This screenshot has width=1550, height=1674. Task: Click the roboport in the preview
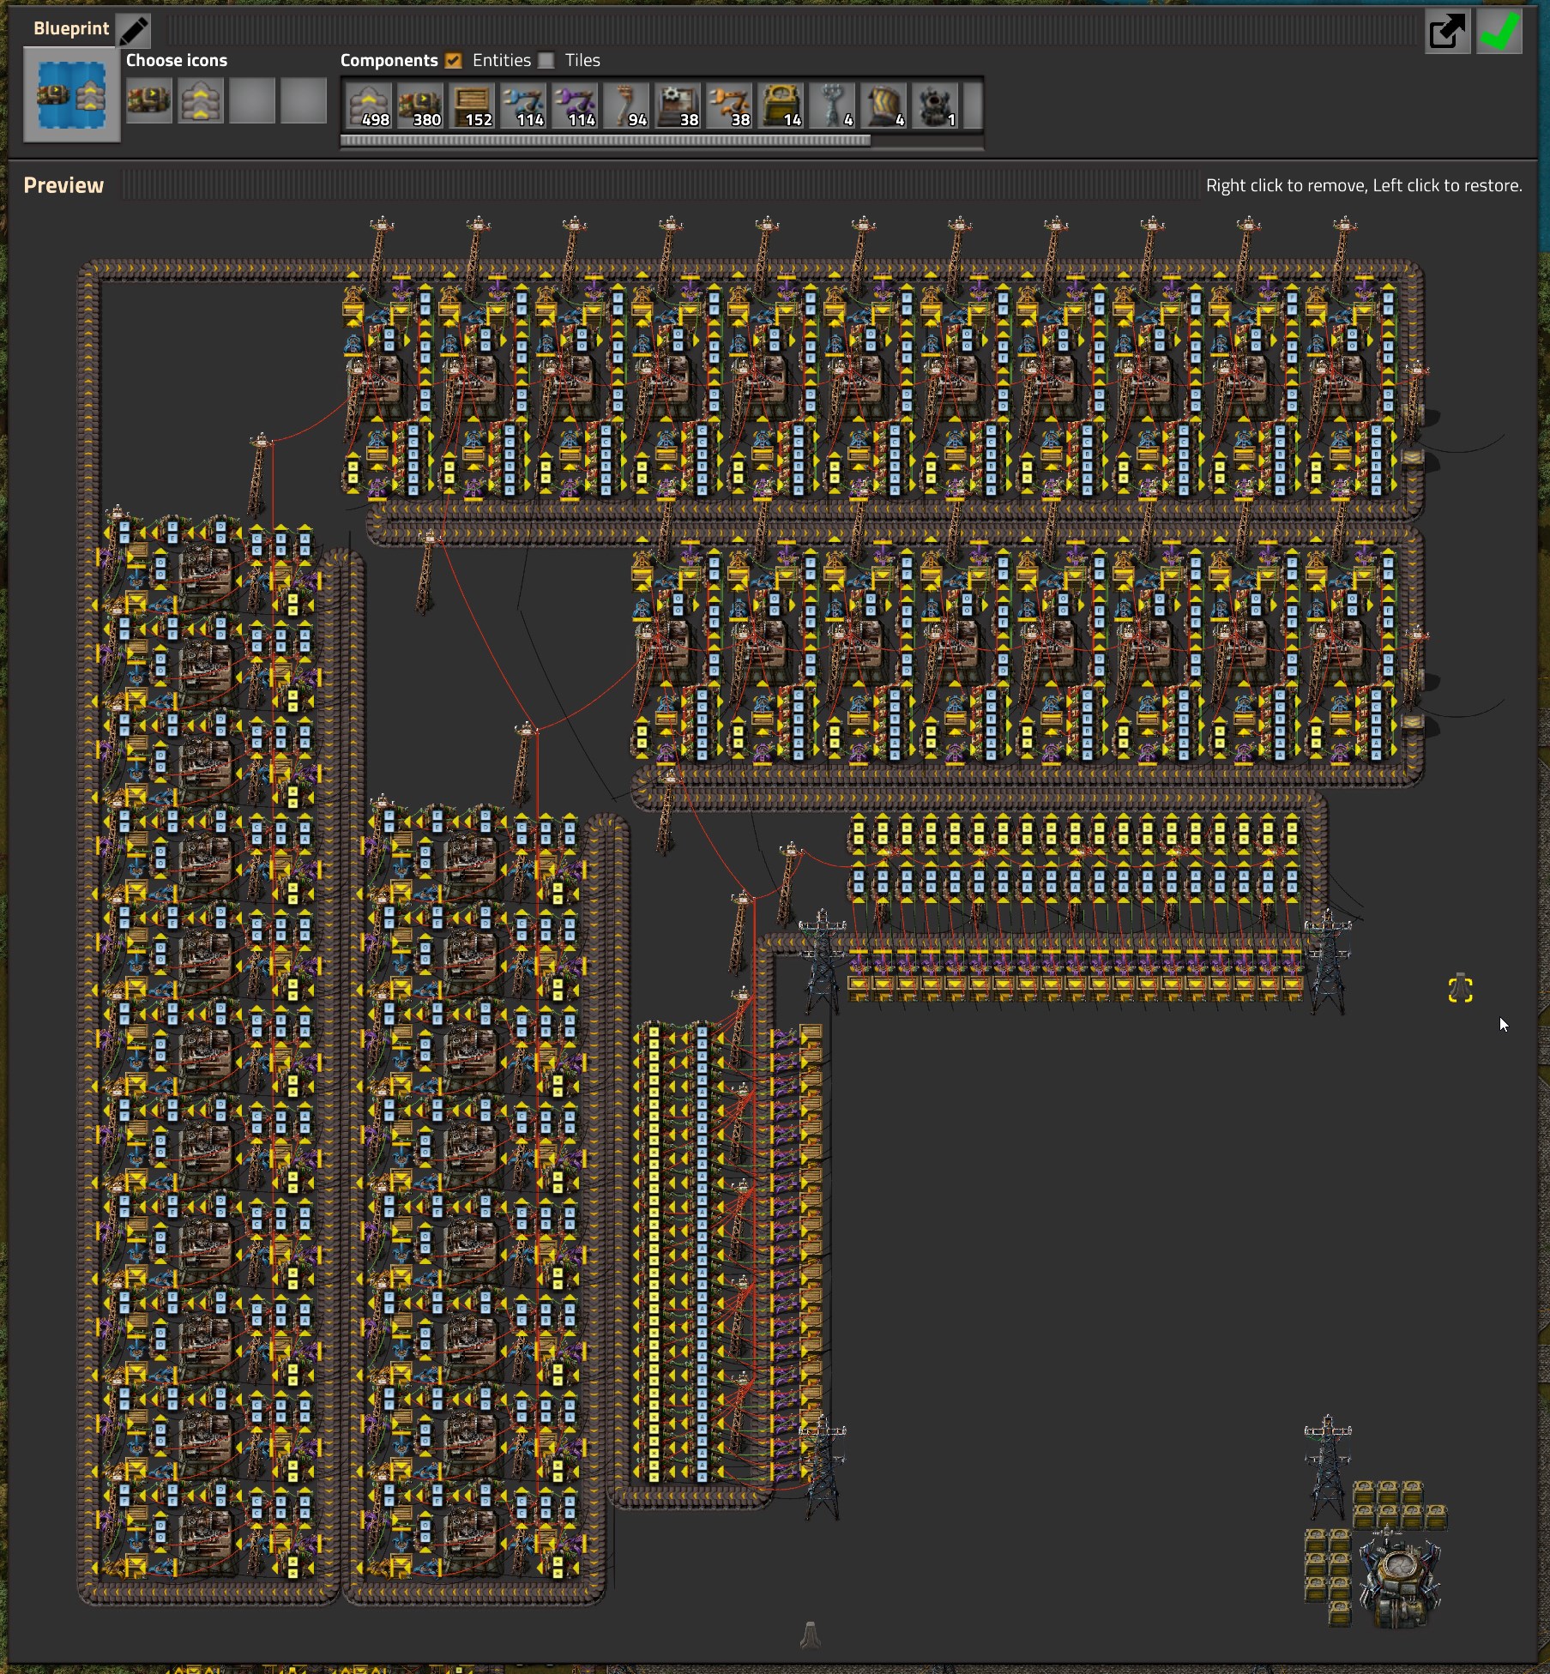click(x=1400, y=1580)
